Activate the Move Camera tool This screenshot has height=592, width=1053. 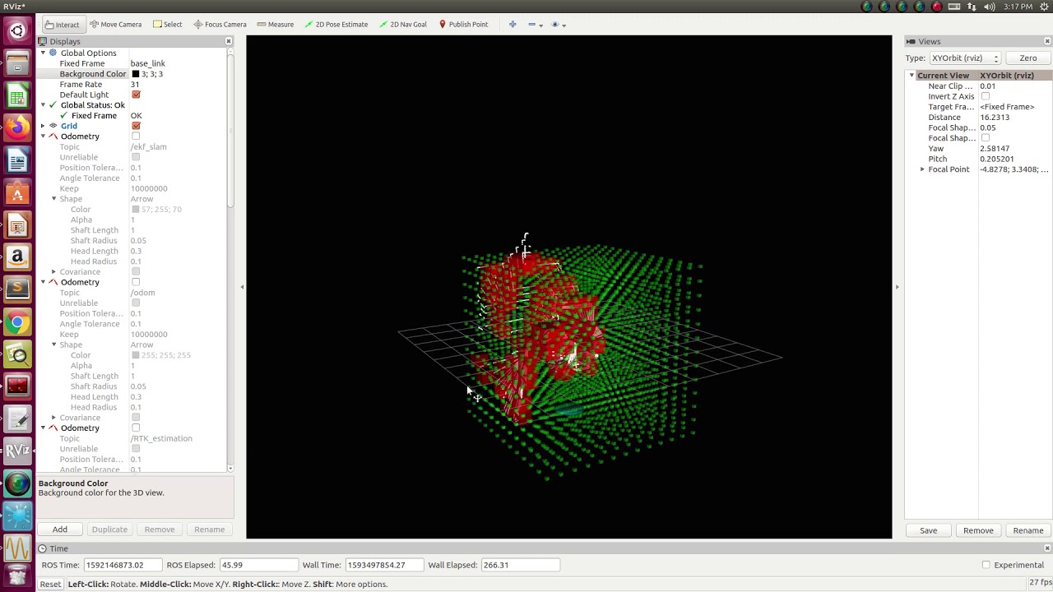[116, 25]
